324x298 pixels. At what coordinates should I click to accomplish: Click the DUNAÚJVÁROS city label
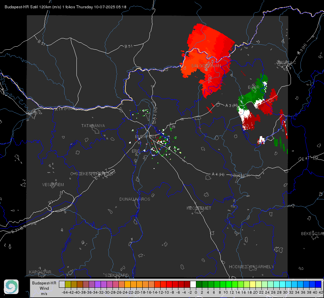135,199
